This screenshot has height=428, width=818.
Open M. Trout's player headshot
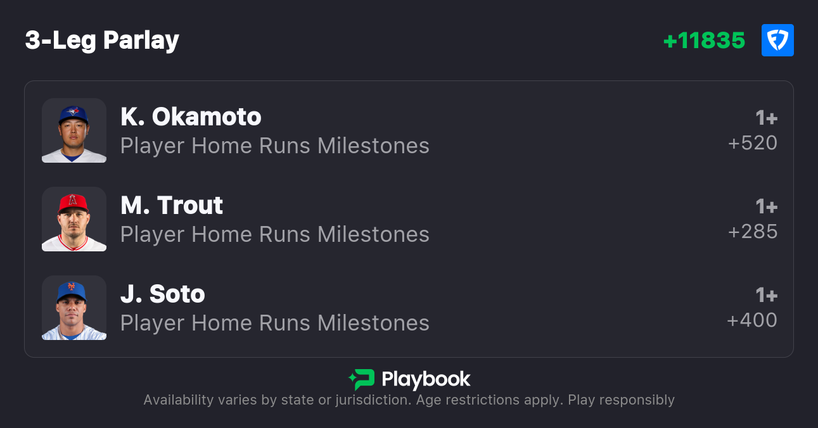coord(74,219)
